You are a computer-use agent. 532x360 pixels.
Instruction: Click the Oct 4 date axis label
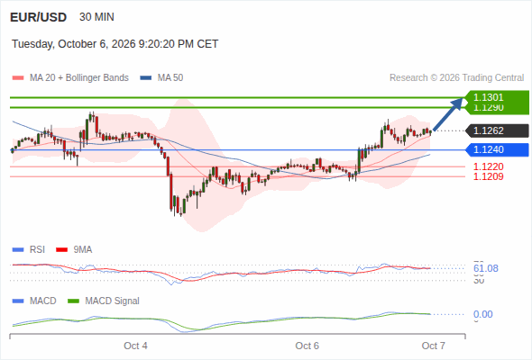point(136,346)
